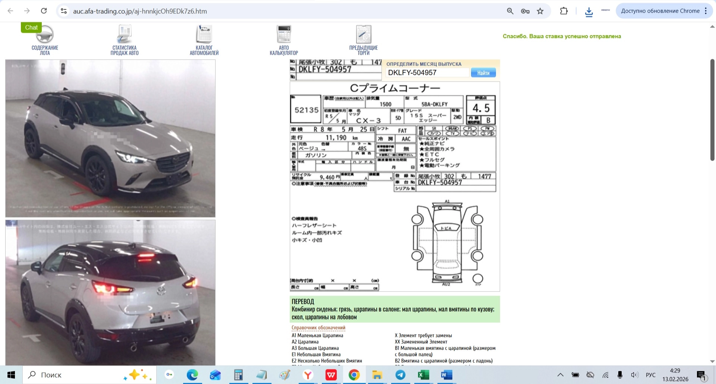716x384 pixels.
Task: Click the Chrome downloads icon
Action: (589, 11)
